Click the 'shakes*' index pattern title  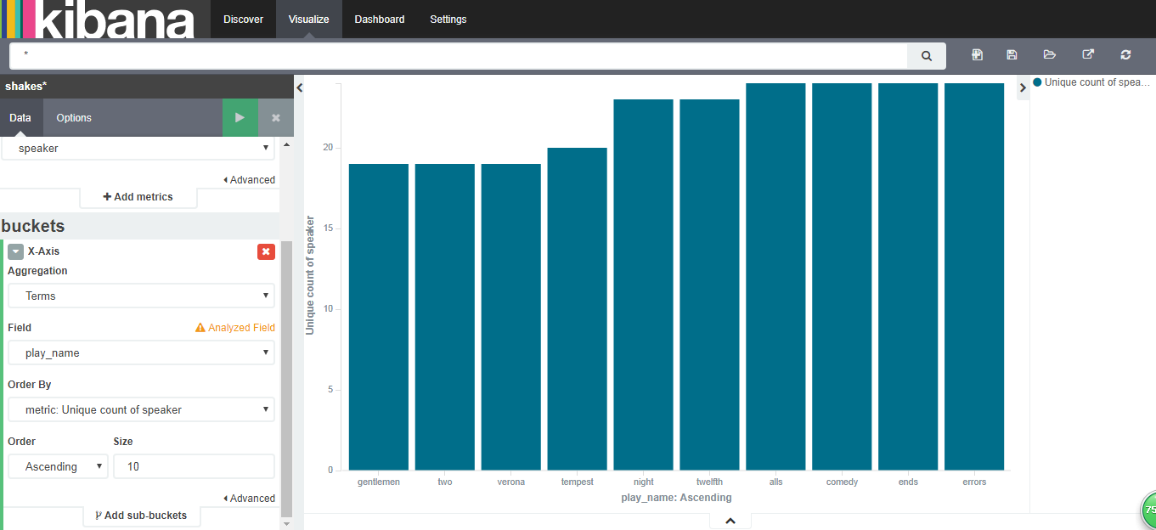click(25, 86)
